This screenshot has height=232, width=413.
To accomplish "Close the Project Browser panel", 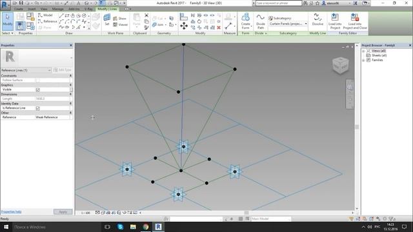I will 410,45.
